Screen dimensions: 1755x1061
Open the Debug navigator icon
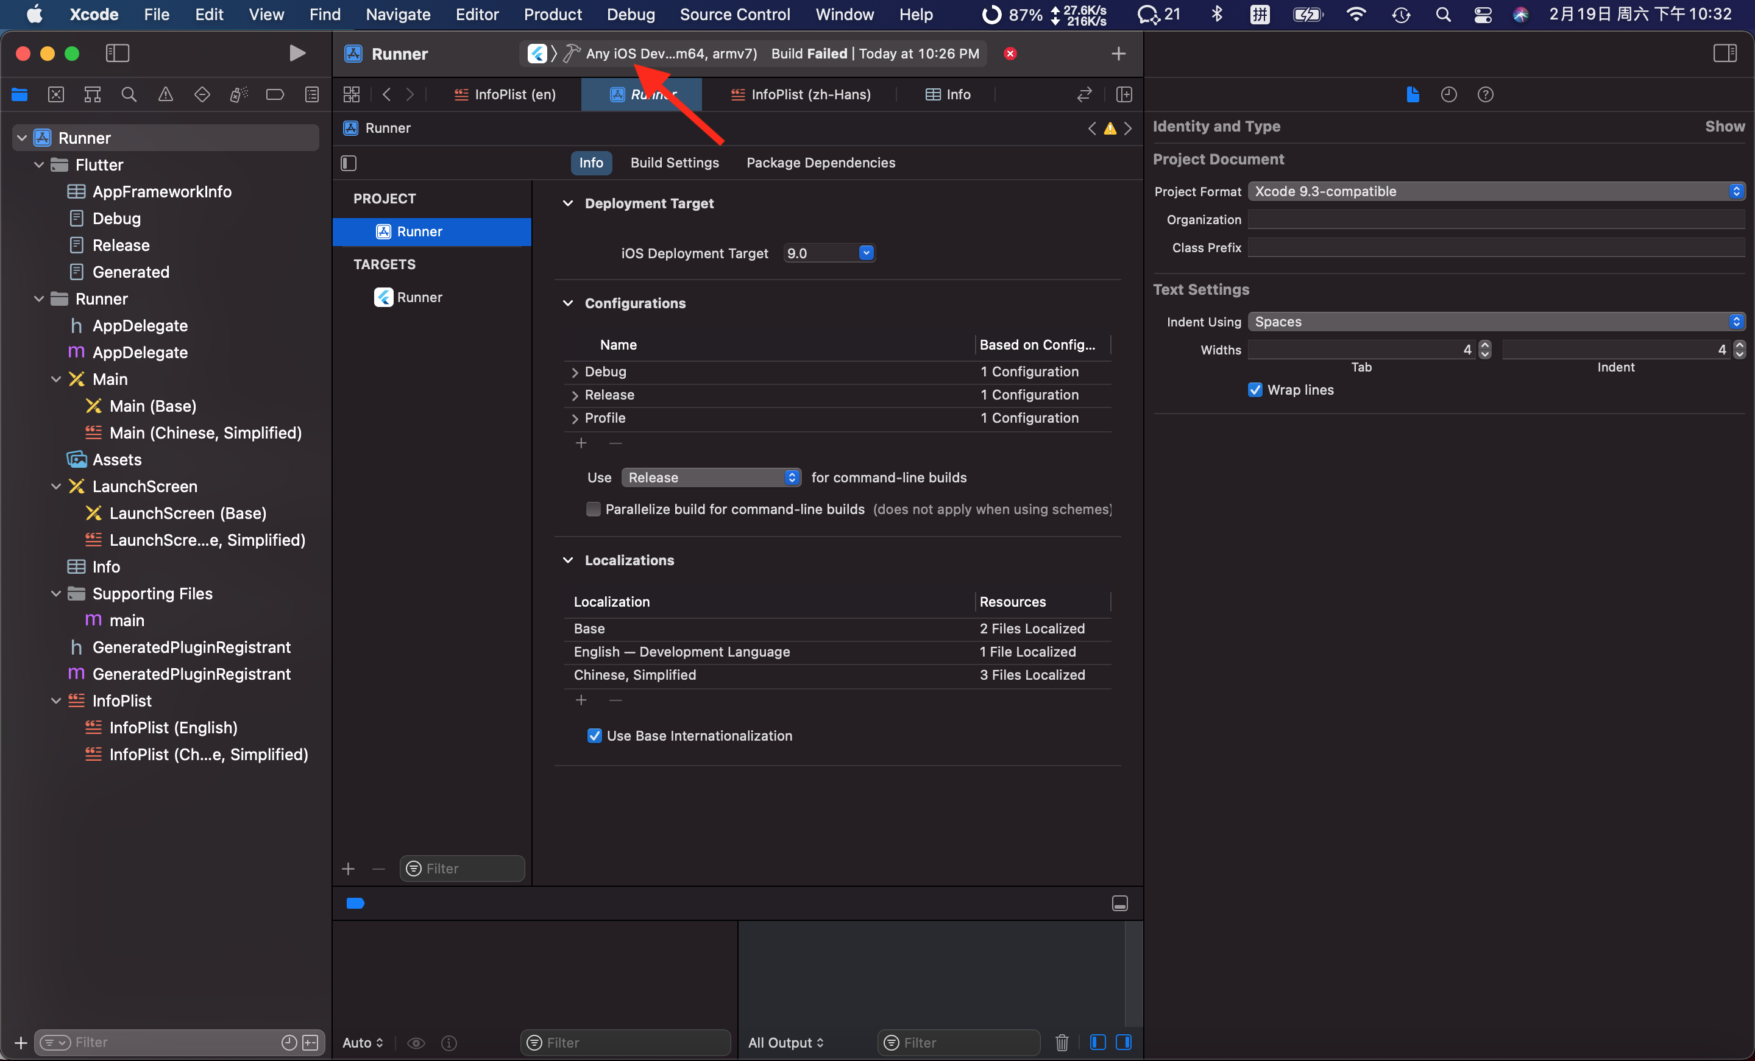click(239, 94)
